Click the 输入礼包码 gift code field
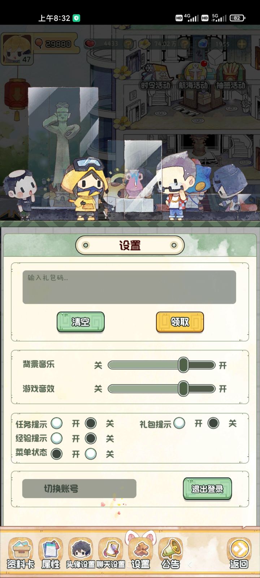The width and height of the screenshot is (260, 578). coord(129,287)
